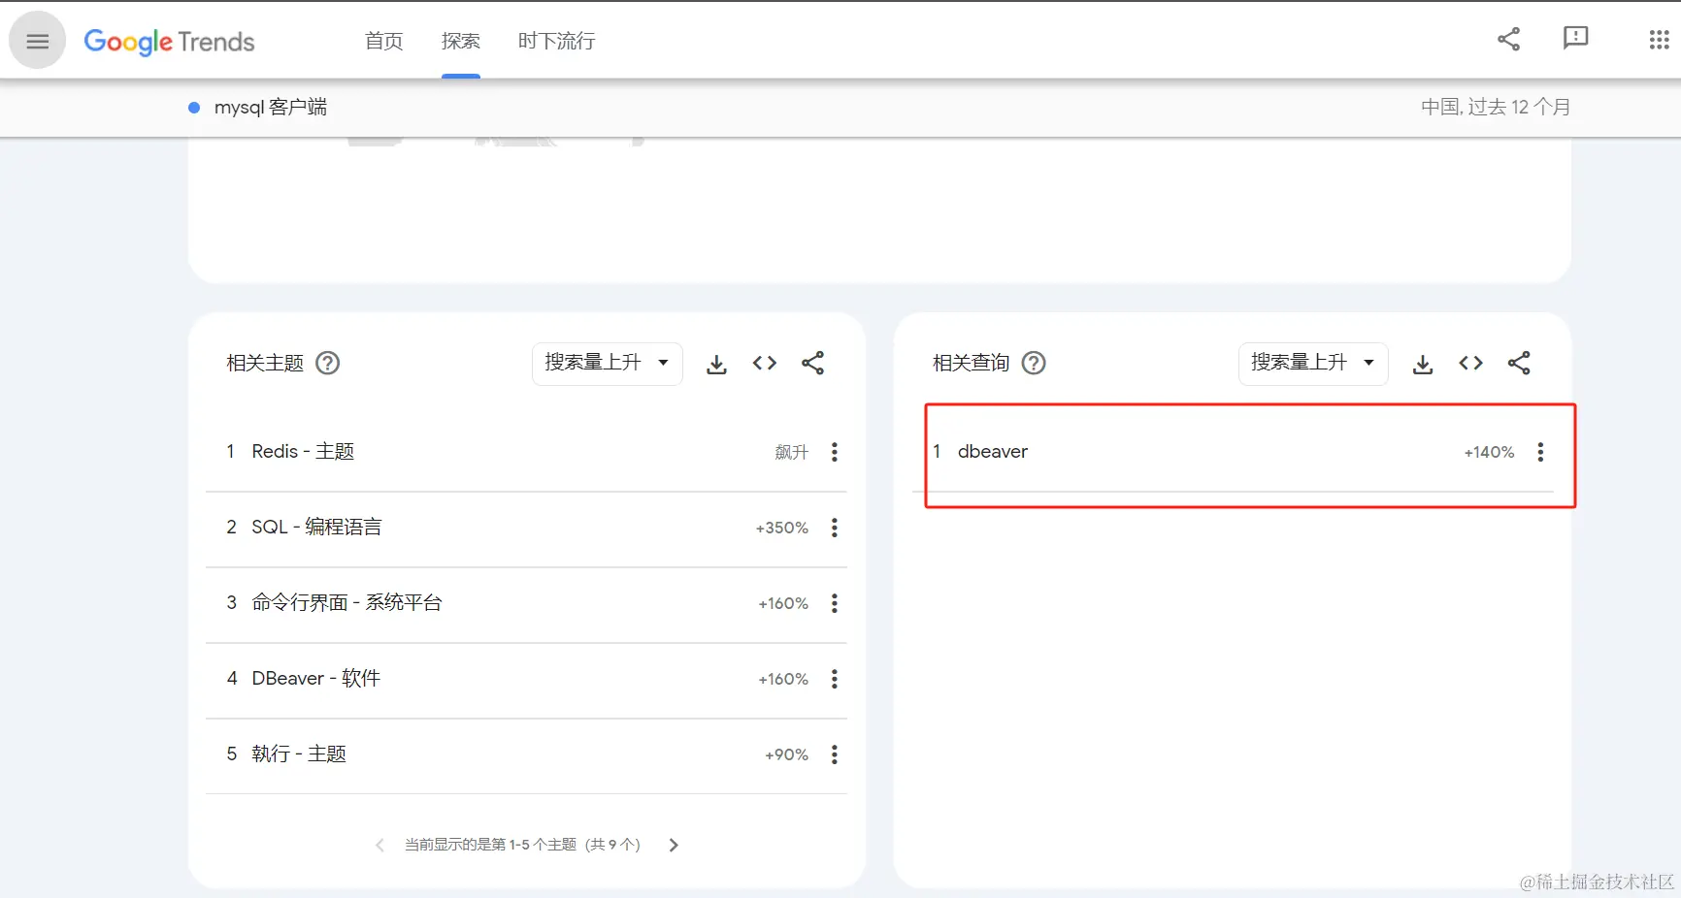Click the Google Trends logo

point(169,42)
